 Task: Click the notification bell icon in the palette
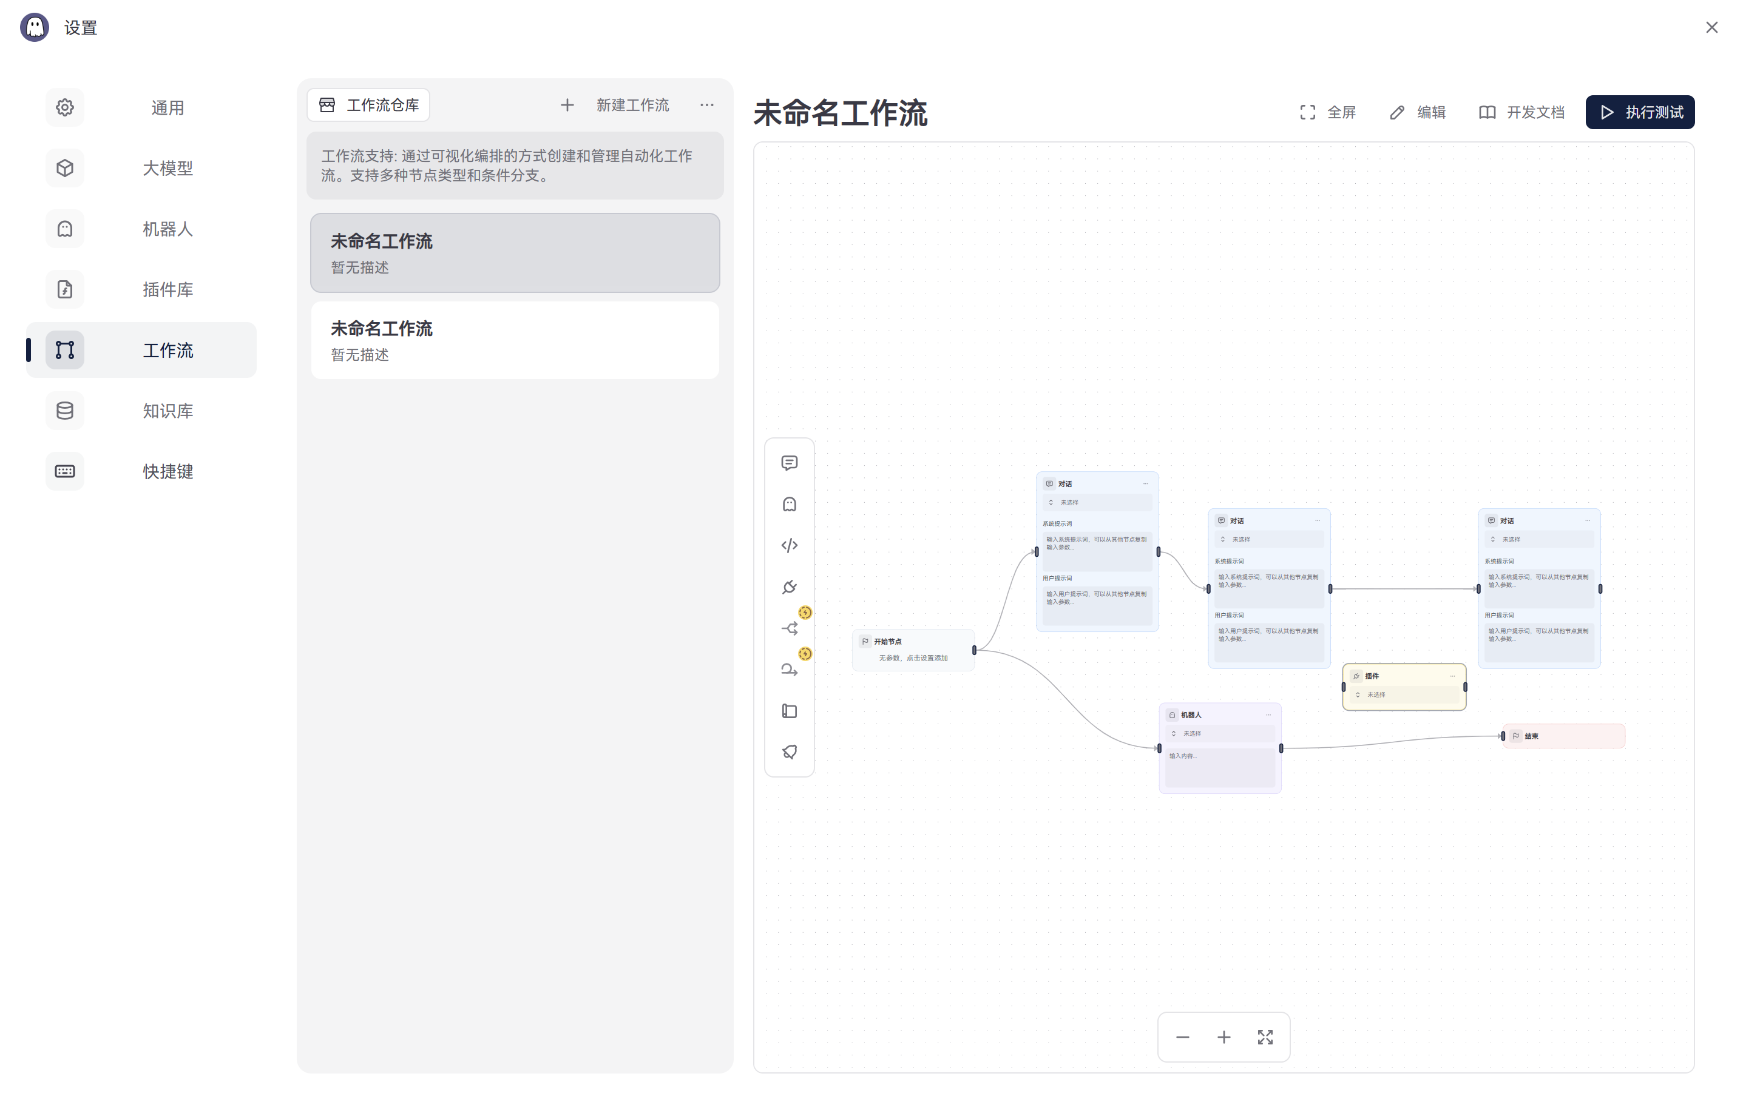point(789,753)
